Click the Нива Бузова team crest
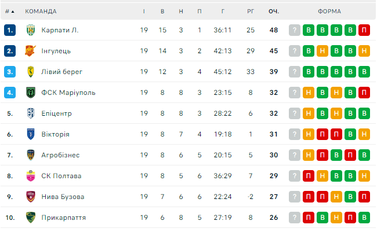377x232 pixels. pyautogui.click(x=31, y=197)
